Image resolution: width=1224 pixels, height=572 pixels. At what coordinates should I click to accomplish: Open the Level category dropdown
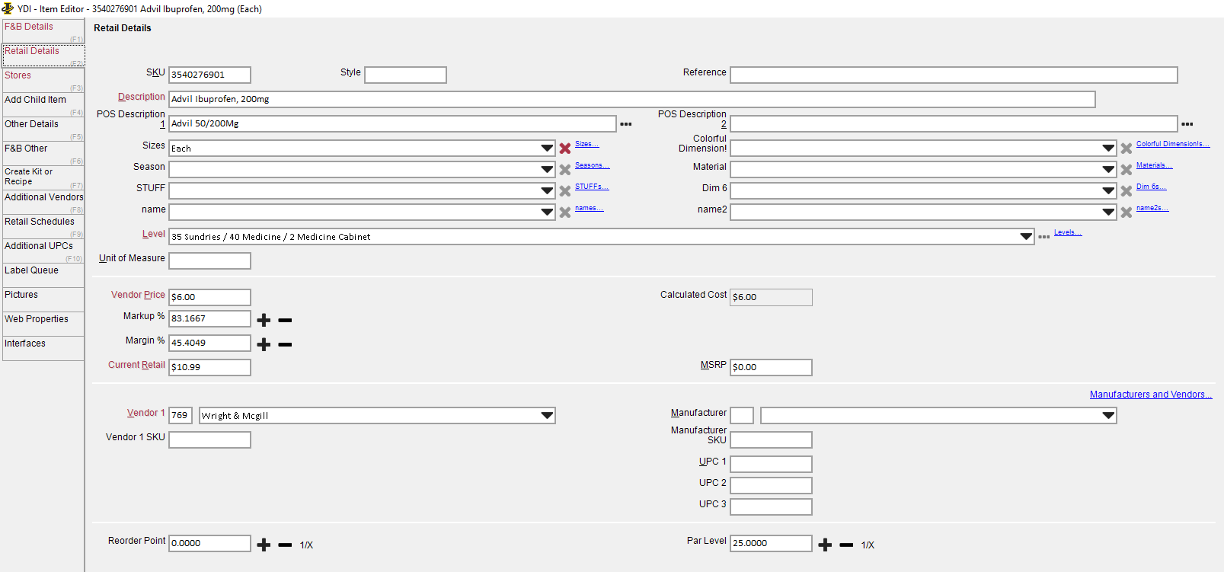pyautogui.click(x=1026, y=237)
